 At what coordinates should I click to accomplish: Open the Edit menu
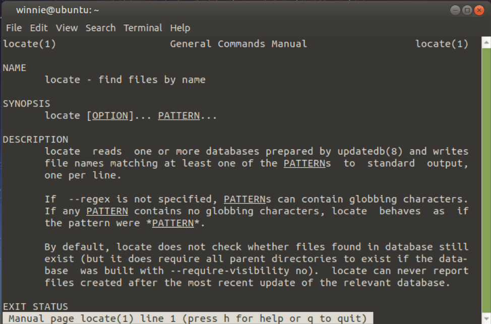pyautogui.click(x=38, y=28)
